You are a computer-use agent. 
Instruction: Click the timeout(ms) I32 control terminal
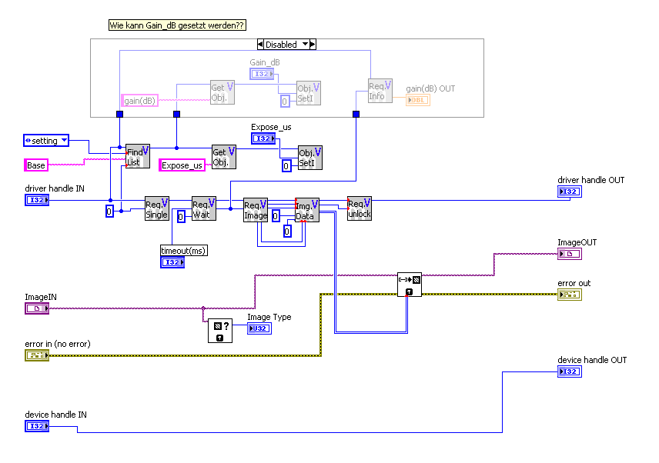(x=172, y=262)
